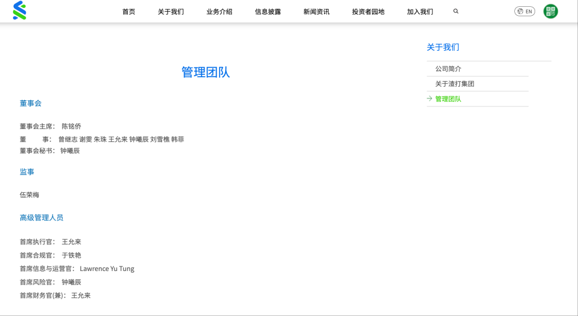Open 关于渣打集团 in the sidebar
578x316 pixels.
(x=454, y=84)
